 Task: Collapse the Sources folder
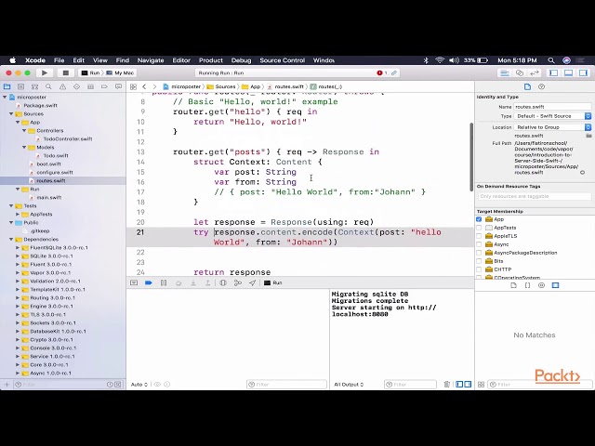(x=11, y=113)
